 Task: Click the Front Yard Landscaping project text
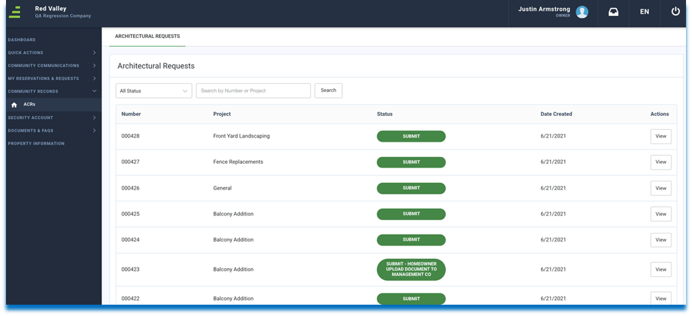[x=241, y=136]
